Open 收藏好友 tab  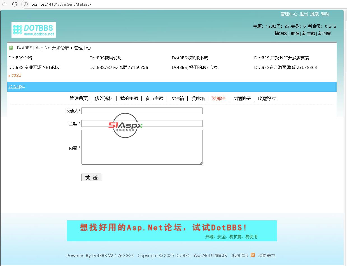267,99
